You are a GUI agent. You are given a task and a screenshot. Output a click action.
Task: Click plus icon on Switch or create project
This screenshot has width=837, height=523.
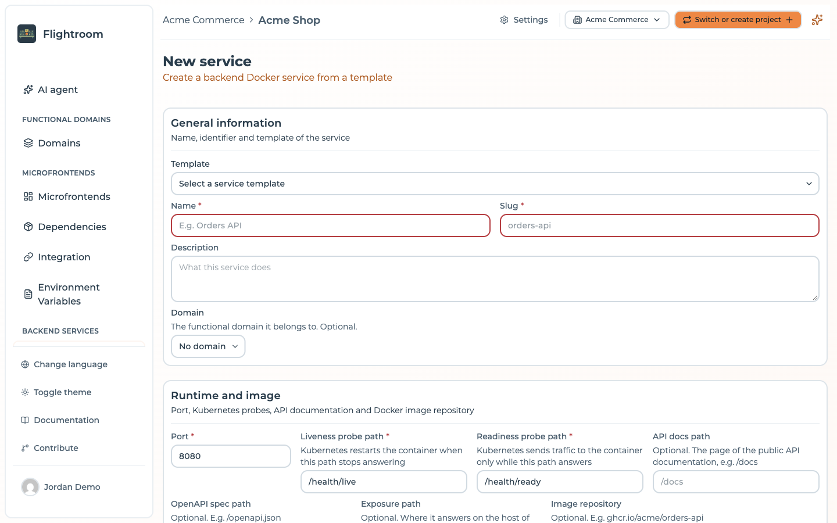pos(789,20)
